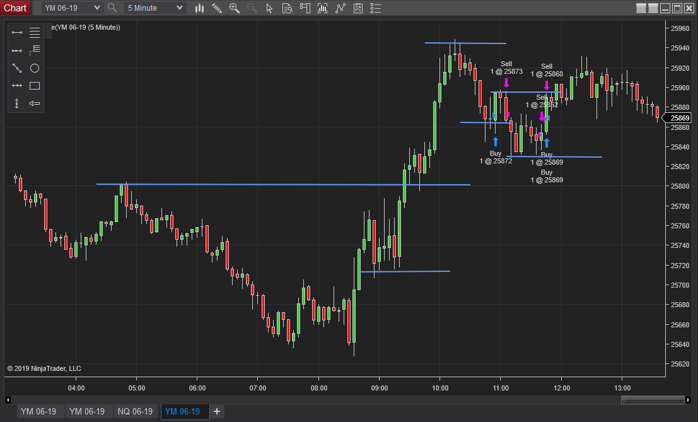Select the short blue line near 25715
698x422 pixels.
click(x=405, y=271)
